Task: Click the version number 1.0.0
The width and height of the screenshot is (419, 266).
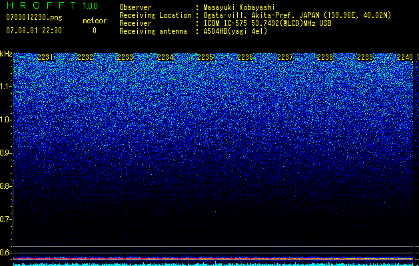Action: tap(91, 6)
